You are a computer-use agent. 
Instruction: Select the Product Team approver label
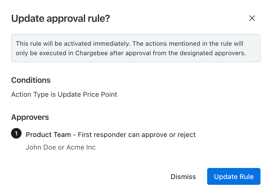(48, 135)
